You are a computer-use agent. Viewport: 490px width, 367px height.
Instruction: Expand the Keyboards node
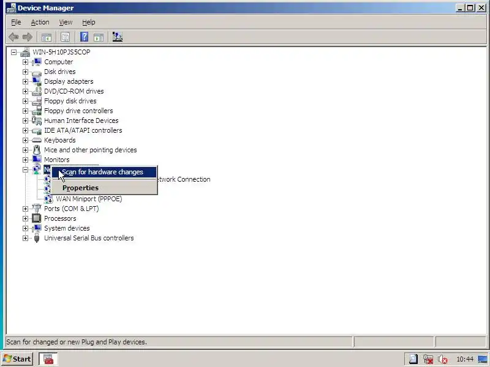(25, 140)
